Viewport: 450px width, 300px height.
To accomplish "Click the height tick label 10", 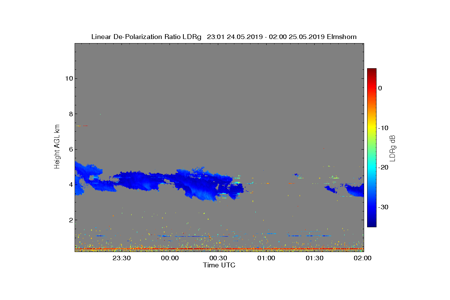I will pyautogui.click(x=69, y=78).
